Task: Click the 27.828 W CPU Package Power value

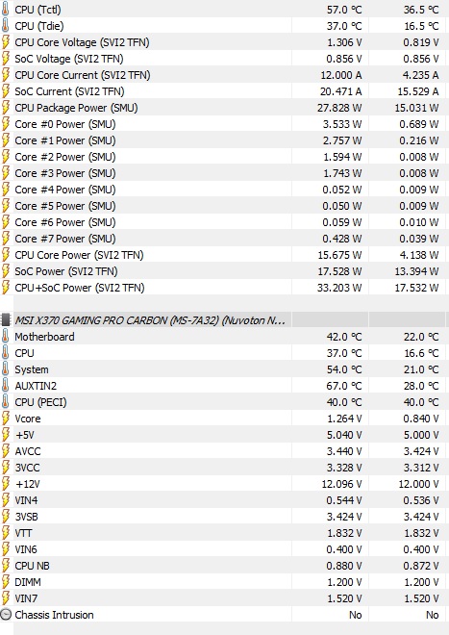Action: click(x=339, y=108)
